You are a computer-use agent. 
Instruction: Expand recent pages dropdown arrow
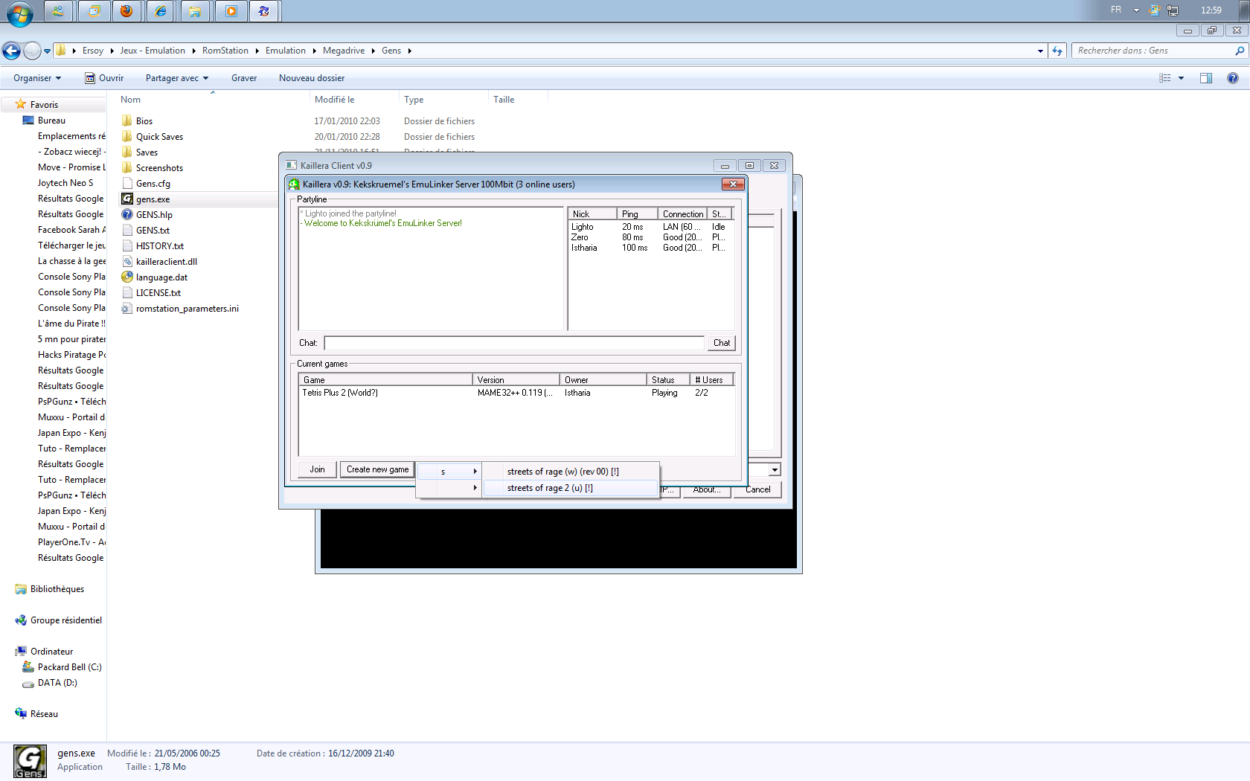point(47,51)
